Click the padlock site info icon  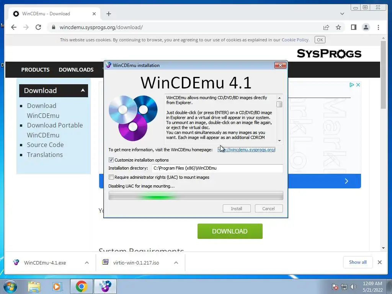coord(54,27)
